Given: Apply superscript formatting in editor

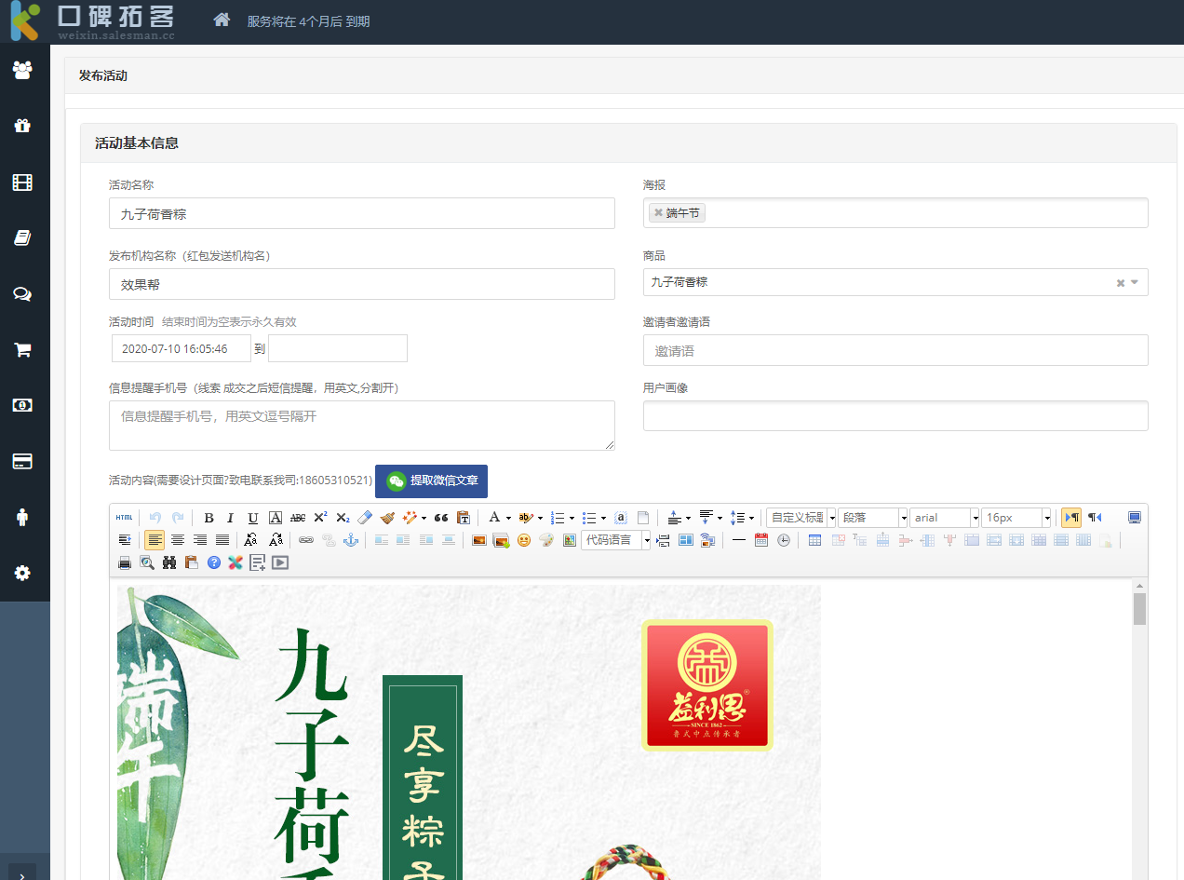Looking at the screenshot, I should click(x=320, y=518).
